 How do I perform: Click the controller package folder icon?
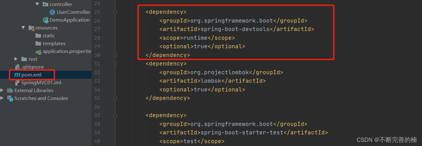point(45,4)
